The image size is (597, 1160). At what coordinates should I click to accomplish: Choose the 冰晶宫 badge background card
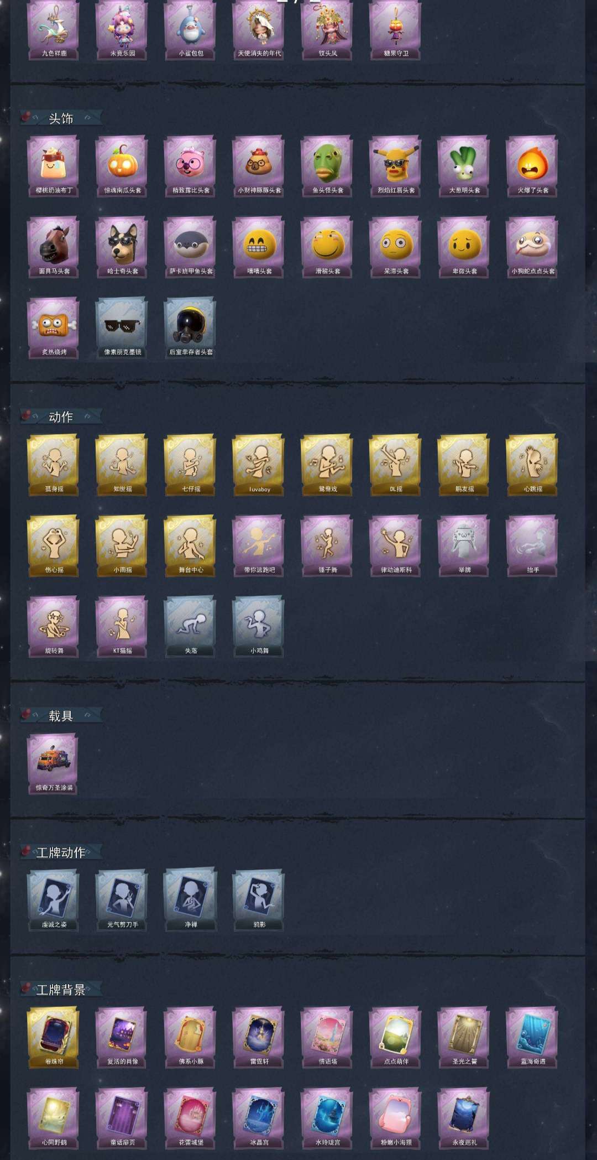(259, 1118)
